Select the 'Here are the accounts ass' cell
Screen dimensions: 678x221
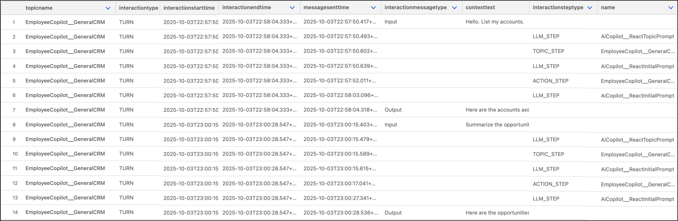point(497,110)
